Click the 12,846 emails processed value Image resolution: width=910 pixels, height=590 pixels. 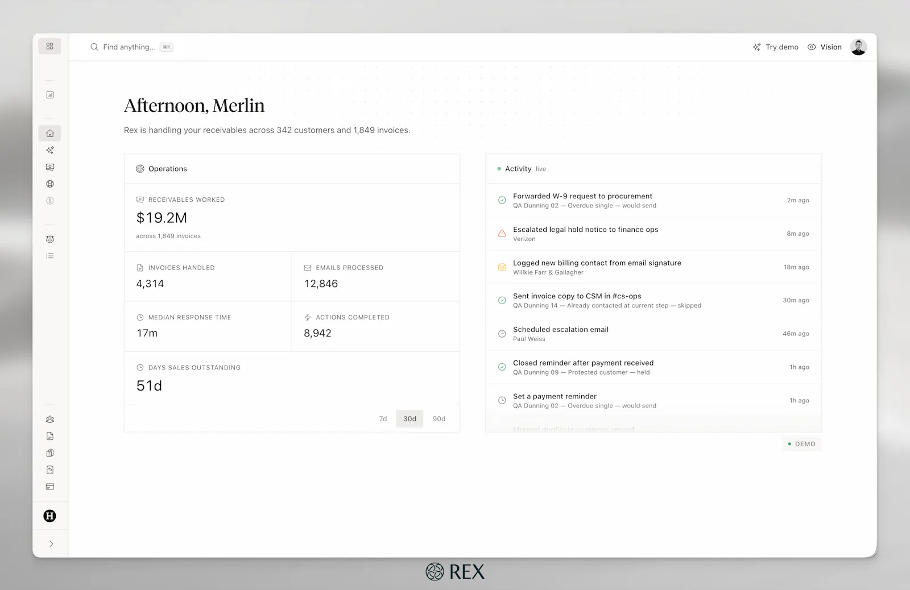pos(321,284)
